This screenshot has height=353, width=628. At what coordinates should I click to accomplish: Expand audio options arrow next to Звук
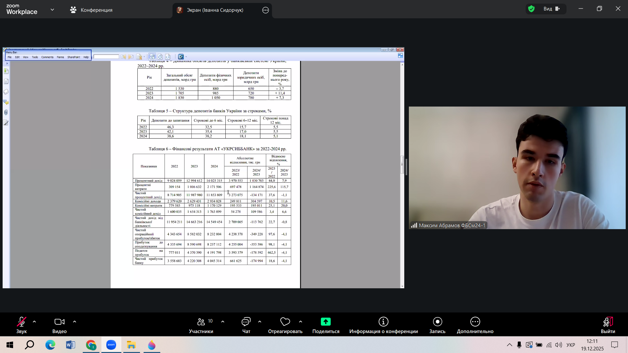[34, 322]
